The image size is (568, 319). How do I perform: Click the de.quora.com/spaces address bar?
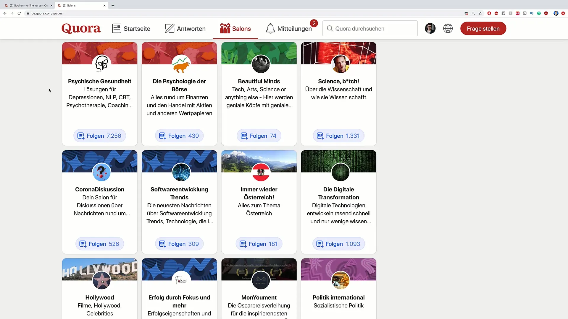pos(47,13)
